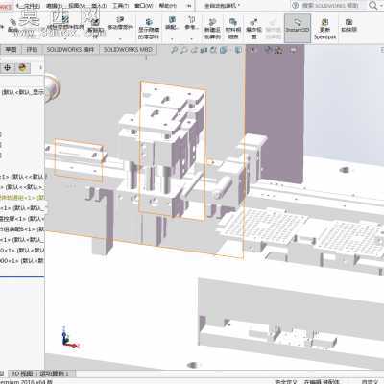Expand the feature manager panel arrow

tap(40, 67)
